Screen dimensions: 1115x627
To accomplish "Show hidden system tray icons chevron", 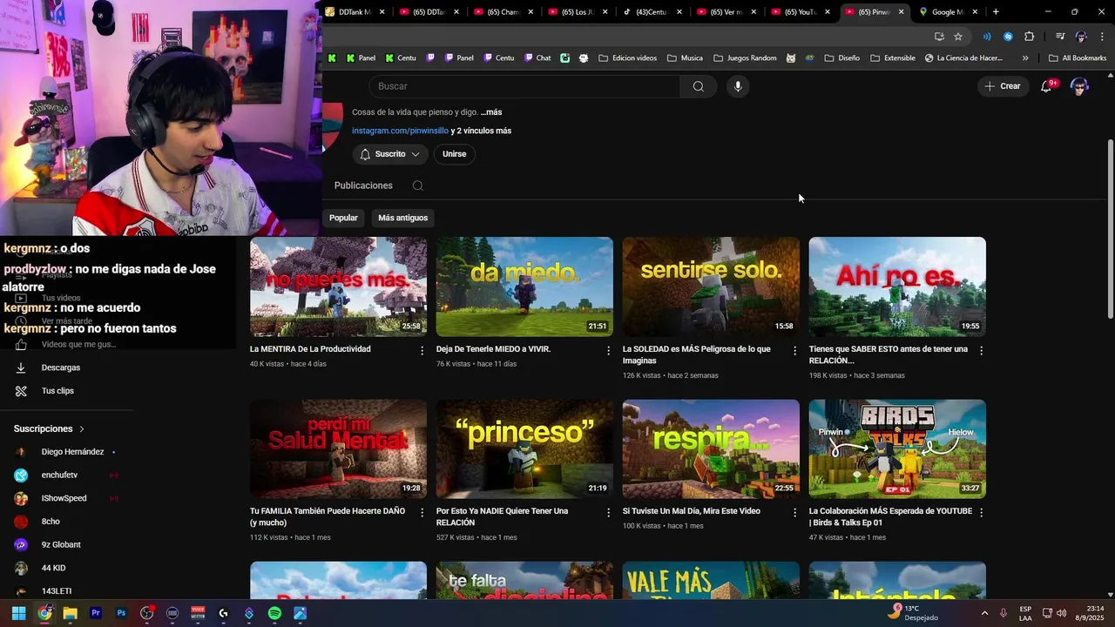I will (x=985, y=613).
